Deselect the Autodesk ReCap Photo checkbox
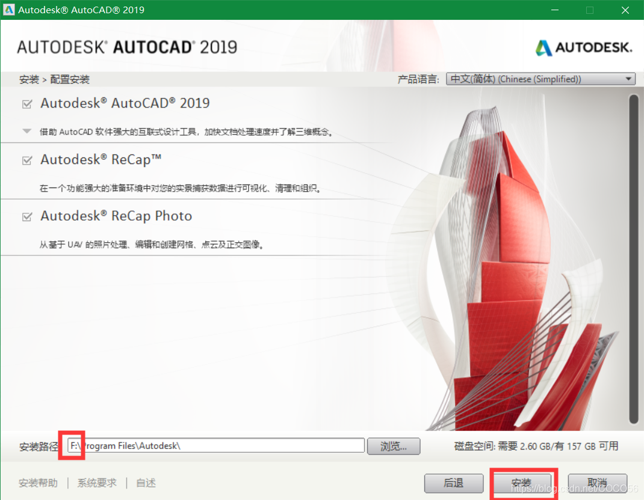644x500 pixels. 26,217
